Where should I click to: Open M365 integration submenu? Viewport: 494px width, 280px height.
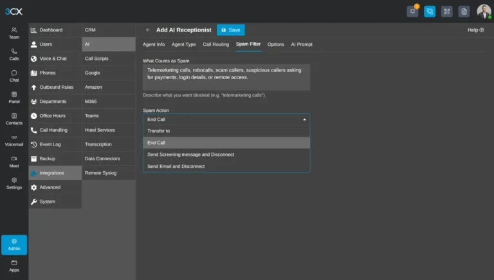[109, 101]
